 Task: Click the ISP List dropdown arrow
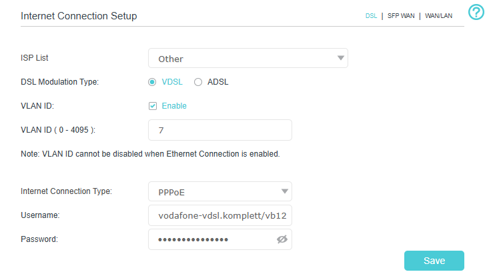pyautogui.click(x=340, y=58)
